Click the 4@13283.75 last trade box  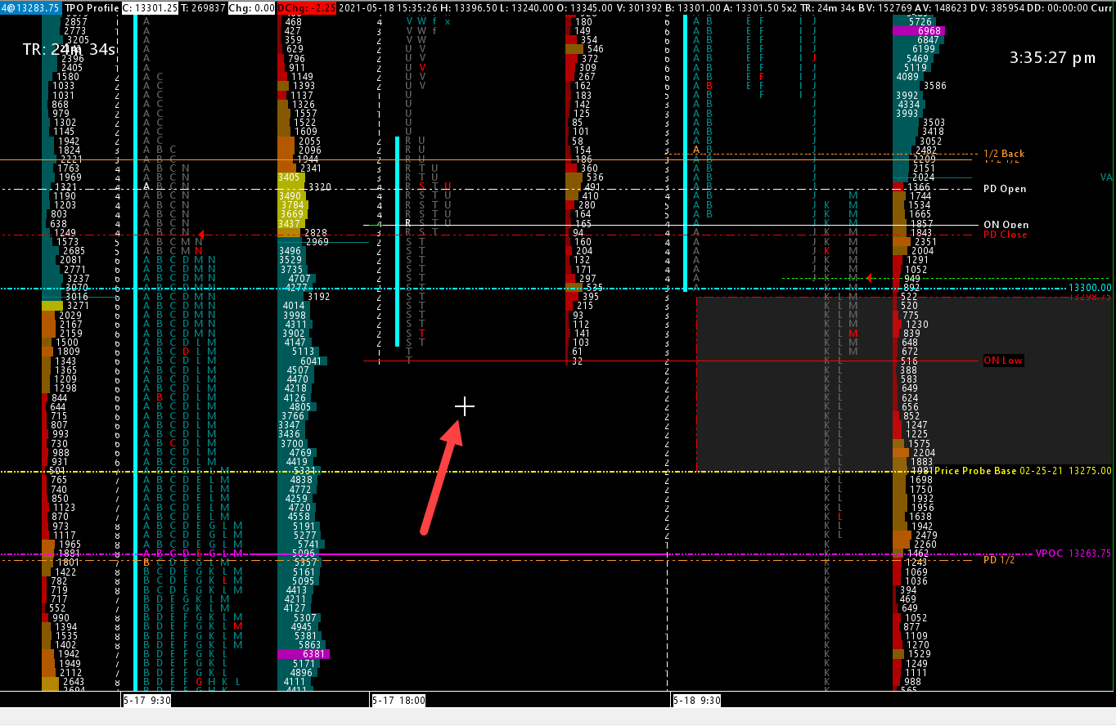(31, 7)
